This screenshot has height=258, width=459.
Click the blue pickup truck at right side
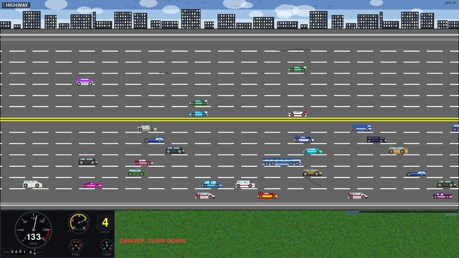pyautogui.click(x=416, y=173)
